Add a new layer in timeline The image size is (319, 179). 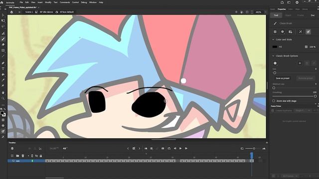pos(12,156)
